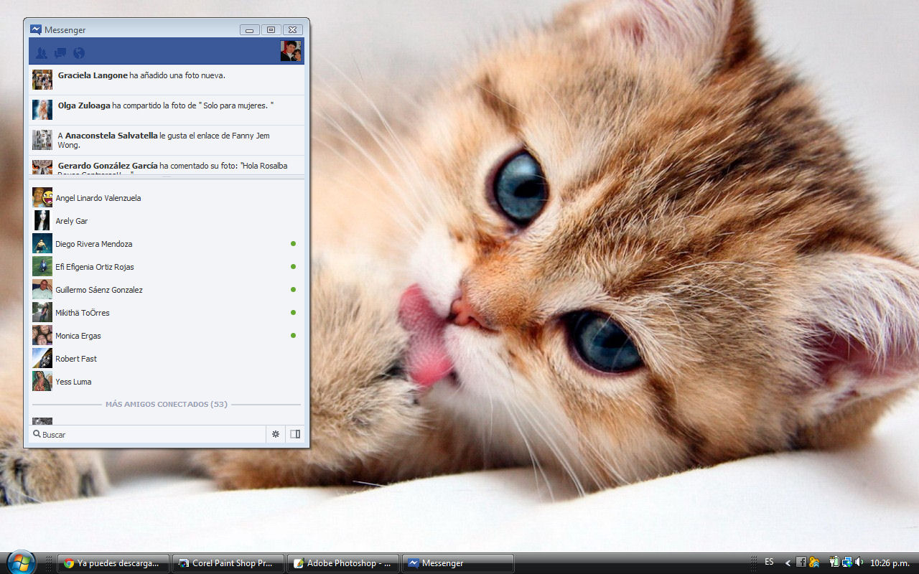Switch to Adobe Photoshop taskbar button

click(343, 563)
